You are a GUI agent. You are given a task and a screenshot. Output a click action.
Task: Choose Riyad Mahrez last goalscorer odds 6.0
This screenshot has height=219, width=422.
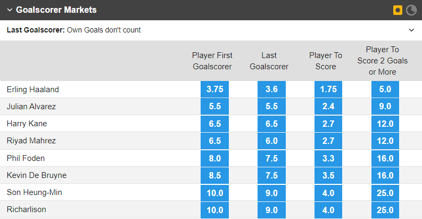271,141
